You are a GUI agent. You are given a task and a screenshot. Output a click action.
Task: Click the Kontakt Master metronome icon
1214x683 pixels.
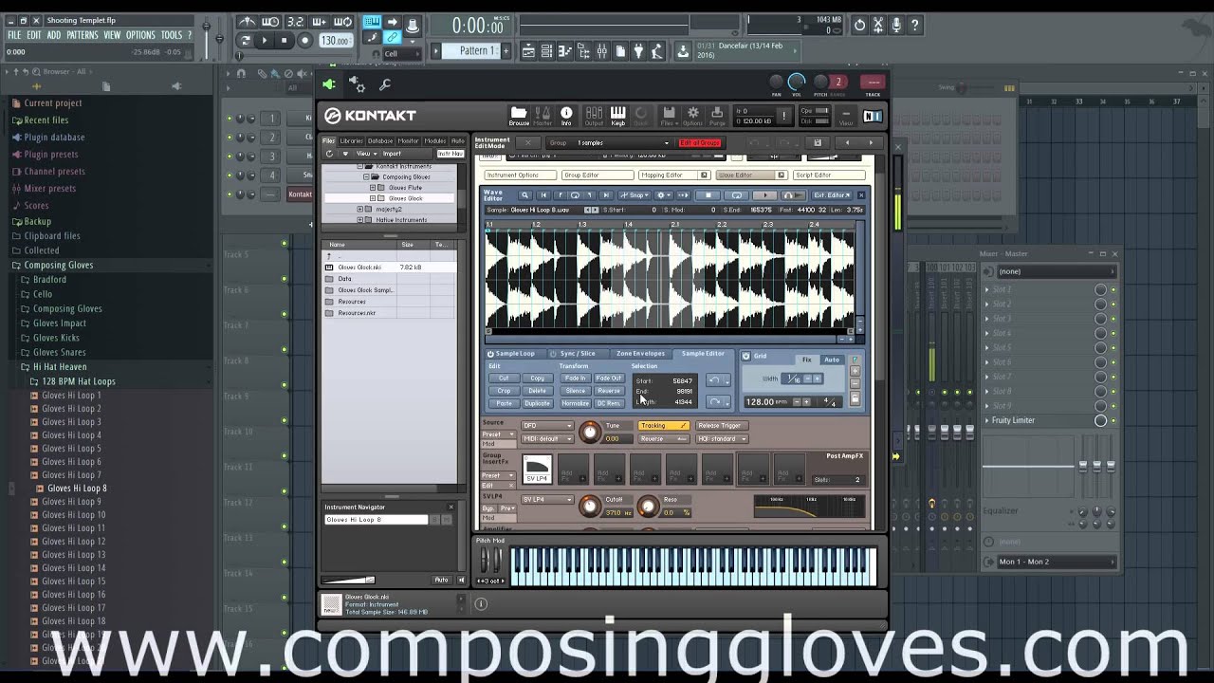coord(543,116)
